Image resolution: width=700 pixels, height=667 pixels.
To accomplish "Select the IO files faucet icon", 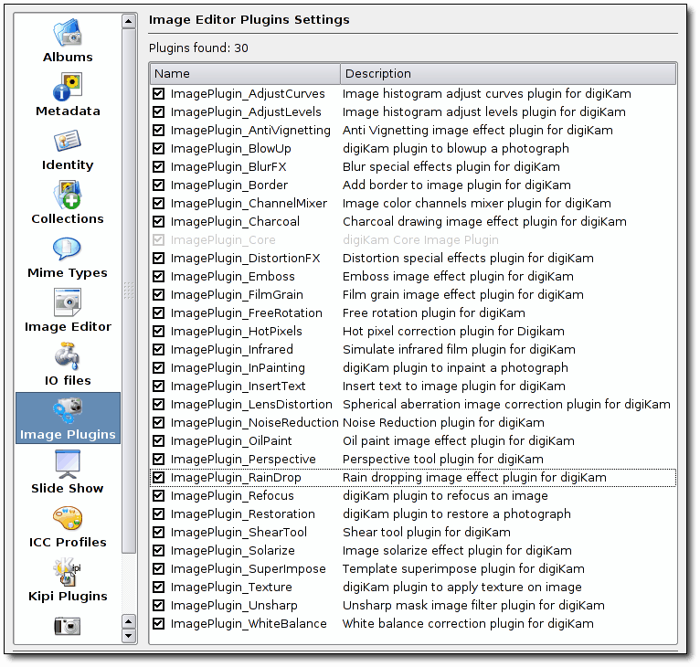I will tap(67, 355).
